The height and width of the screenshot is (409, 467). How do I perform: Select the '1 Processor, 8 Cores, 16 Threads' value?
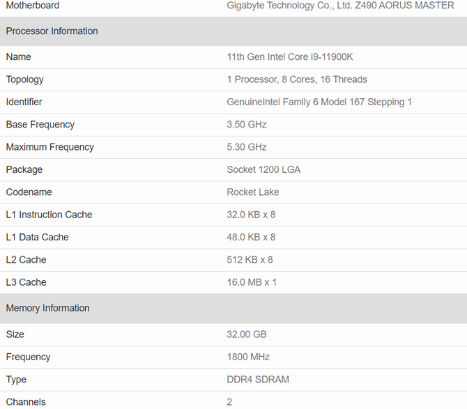click(297, 79)
